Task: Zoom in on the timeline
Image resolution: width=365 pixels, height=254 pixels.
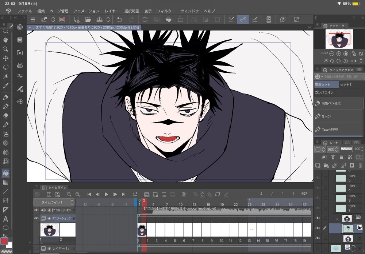Action: pos(77,195)
